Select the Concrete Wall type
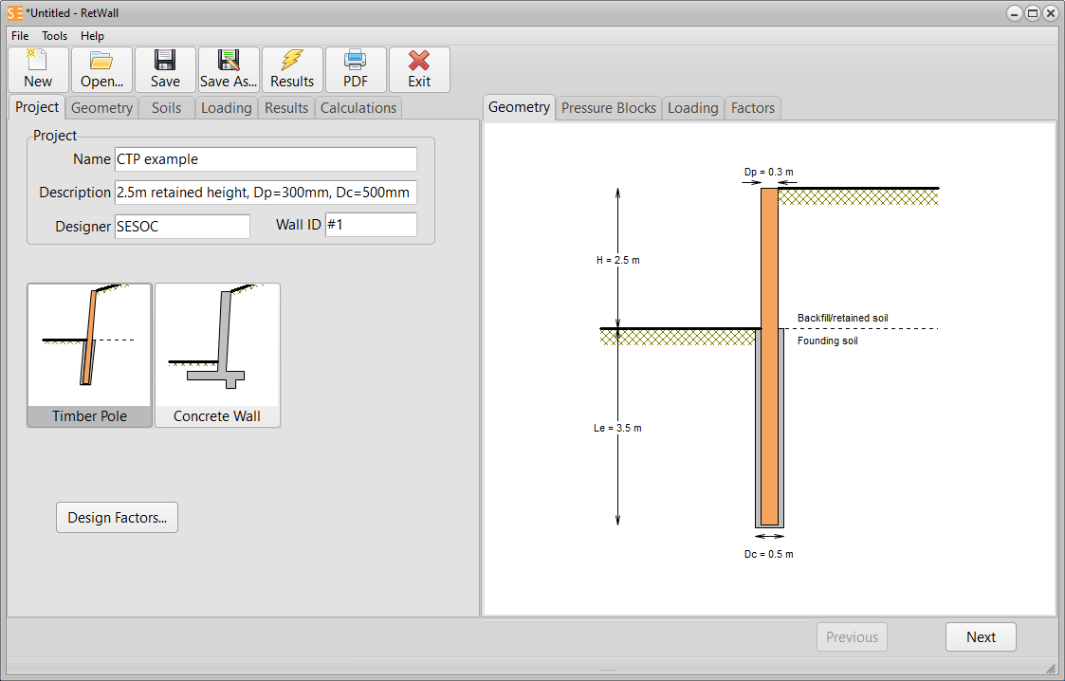Image resolution: width=1065 pixels, height=681 pixels. click(217, 355)
